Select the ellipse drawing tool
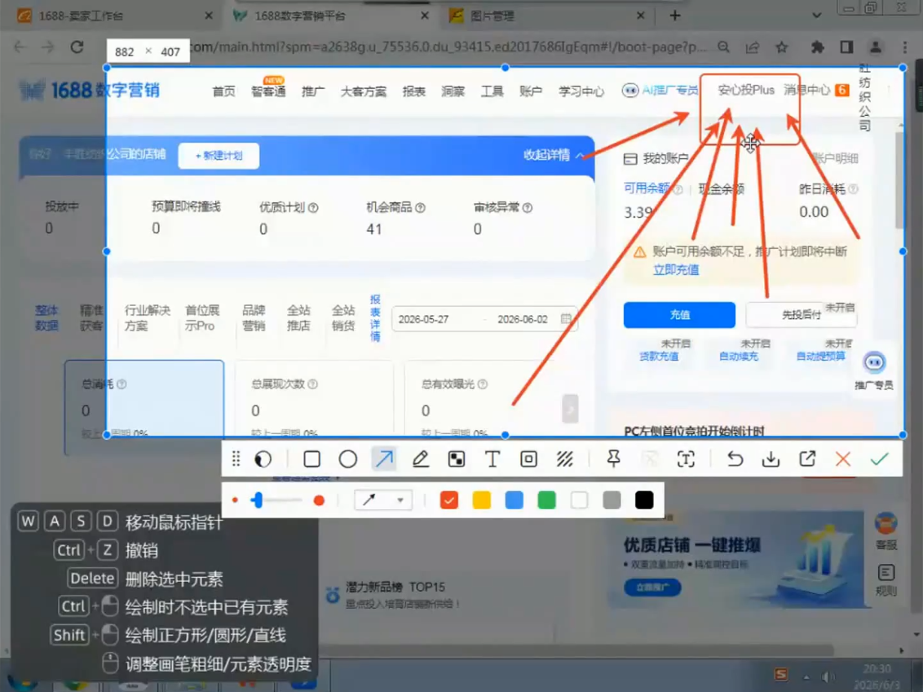The height and width of the screenshot is (692, 923). [x=348, y=459]
